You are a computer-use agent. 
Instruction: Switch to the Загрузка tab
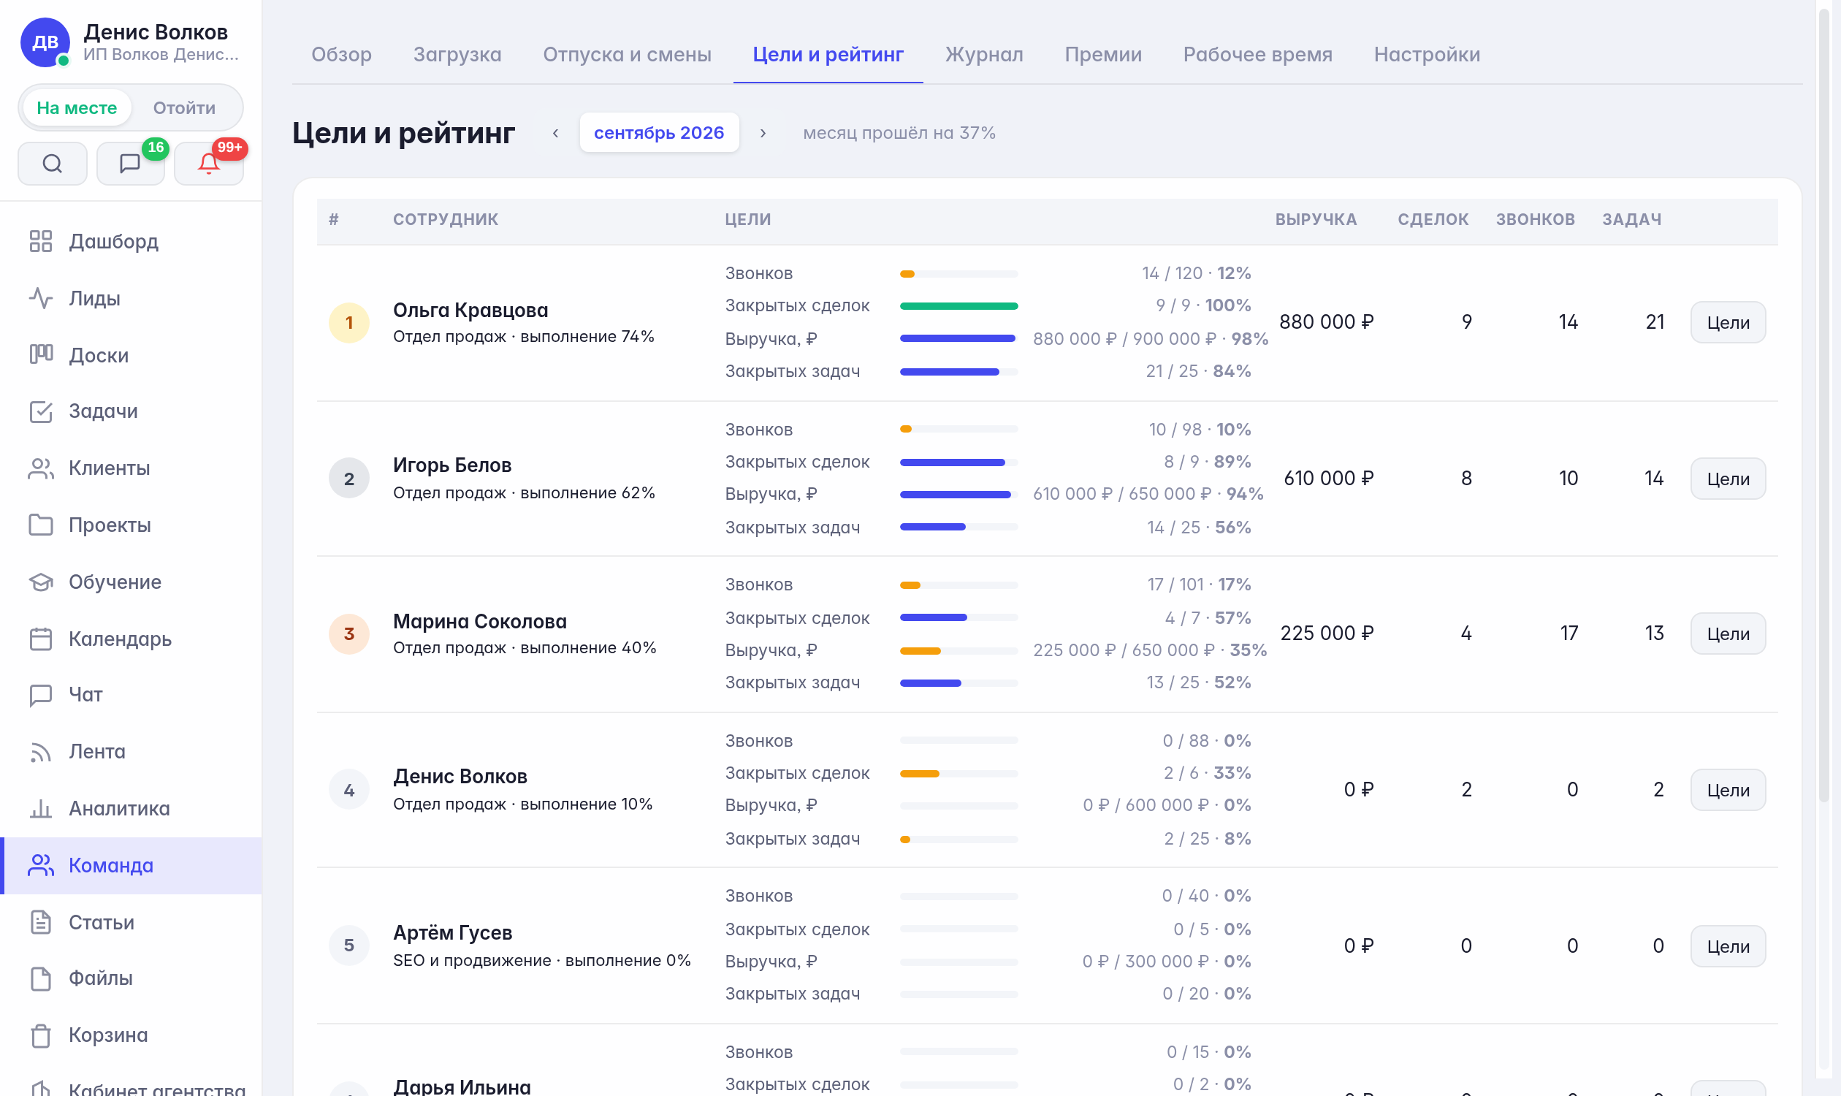coord(457,55)
